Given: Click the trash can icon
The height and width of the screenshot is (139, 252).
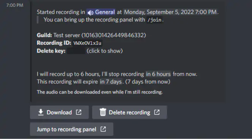Looking at the screenshot, I should click(x=103, y=112).
